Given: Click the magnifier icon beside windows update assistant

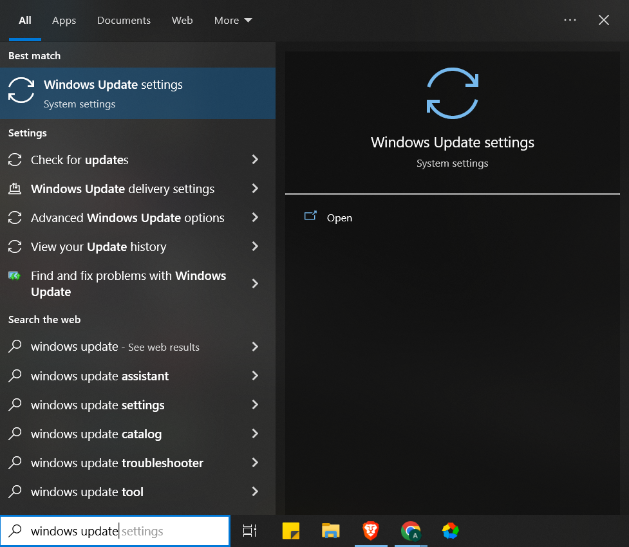Looking at the screenshot, I should click(x=15, y=376).
